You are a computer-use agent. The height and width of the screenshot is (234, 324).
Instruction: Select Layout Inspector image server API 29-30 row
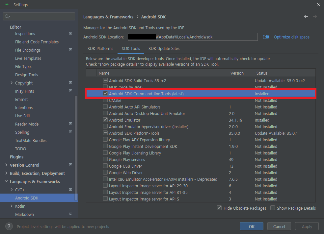coord(201,186)
